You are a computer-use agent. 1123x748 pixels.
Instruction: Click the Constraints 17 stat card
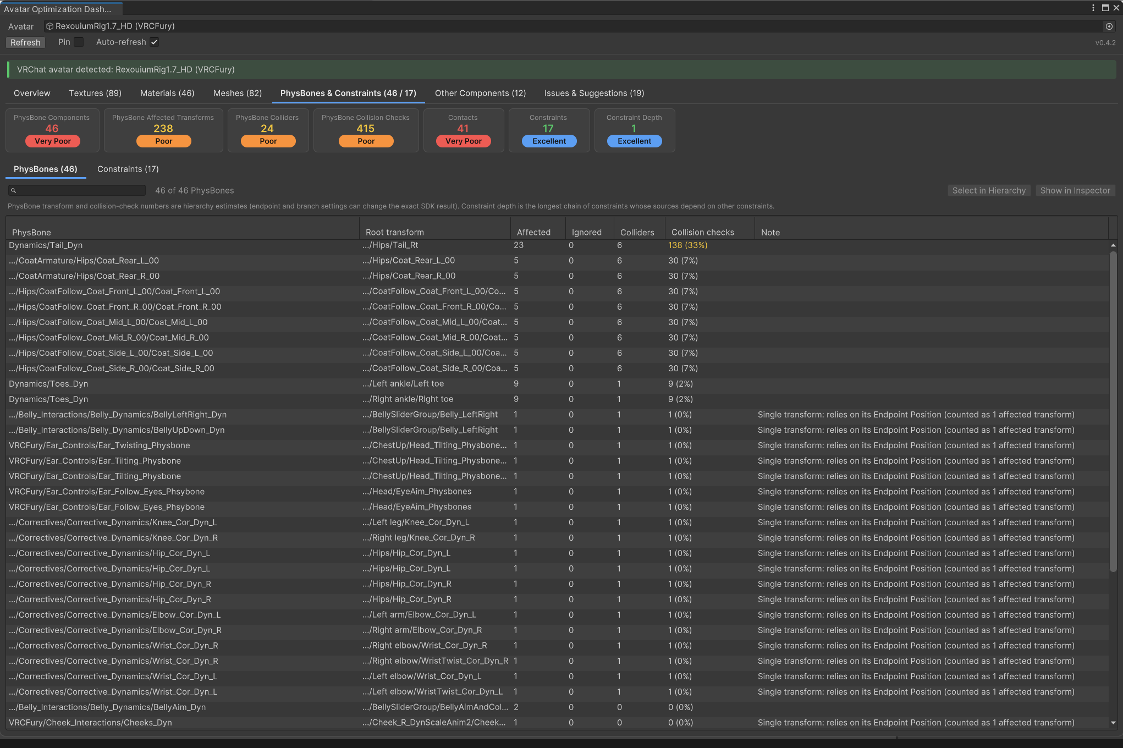549,130
